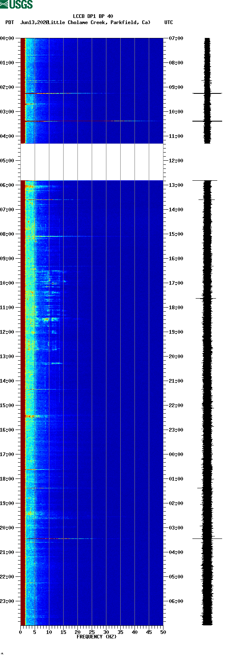Click the PDT time label '10:00'
The width and height of the screenshot is (225, 658).
tap(7, 283)
